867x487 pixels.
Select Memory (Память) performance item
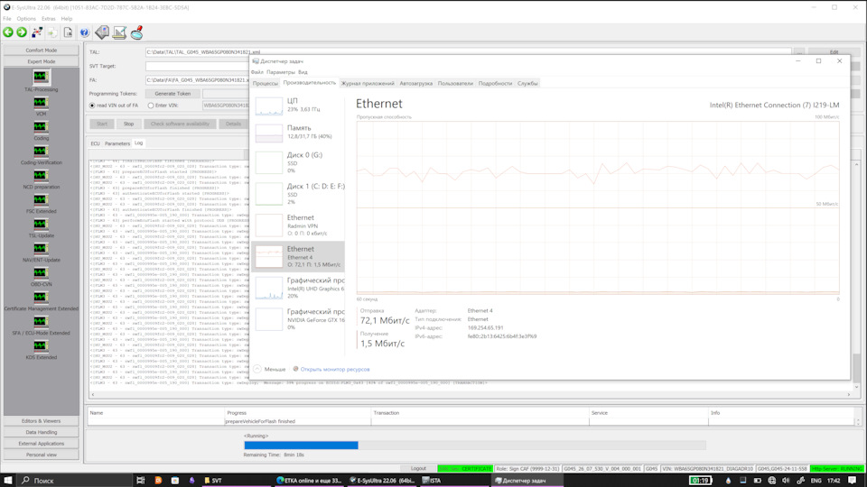tap(297, 133)
